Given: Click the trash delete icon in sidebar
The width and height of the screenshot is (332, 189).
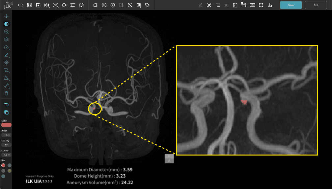Looking at the screenshot, I should pyautogui.click(x=6, y=93).
